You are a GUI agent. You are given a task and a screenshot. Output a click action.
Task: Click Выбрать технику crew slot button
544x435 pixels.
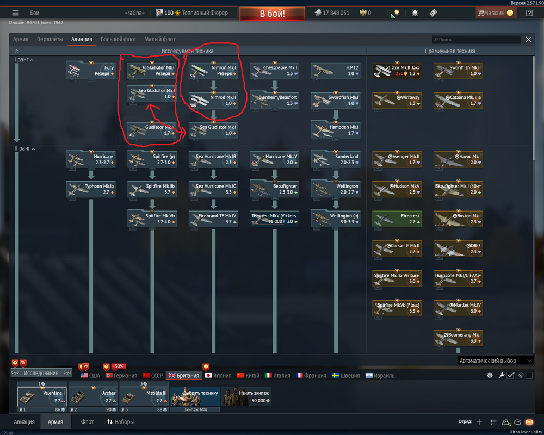tap(195, 397)
